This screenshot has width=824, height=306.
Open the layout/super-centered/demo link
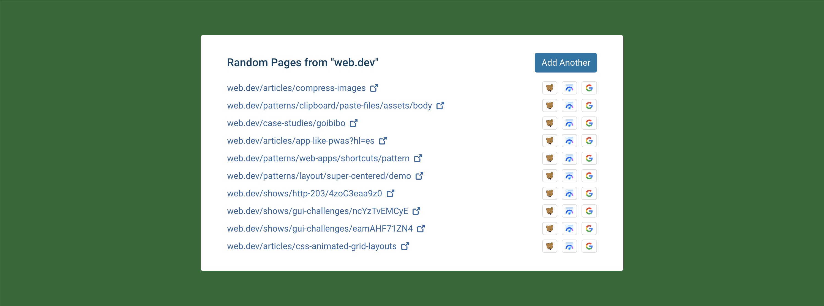pos(325,176)
